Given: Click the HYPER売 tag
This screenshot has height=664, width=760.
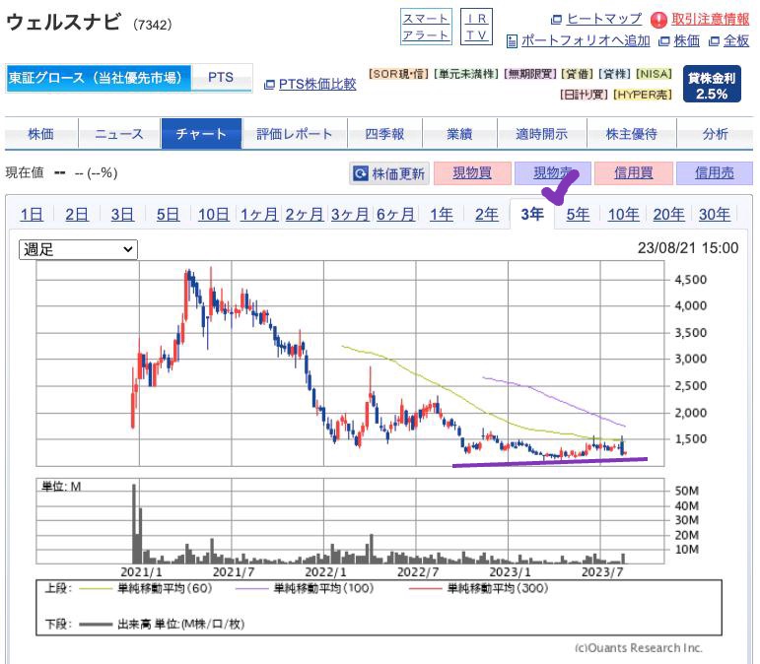Looking at the screenshot, I should (643, 95).
